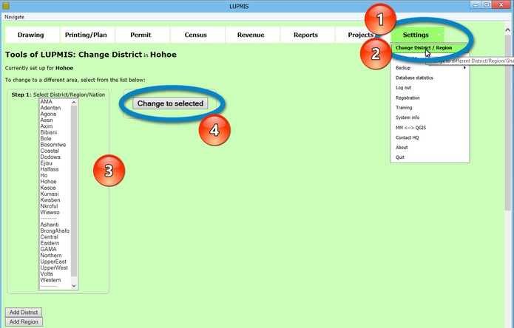The image size is (514, 328).
Task: Click the Add District button
Action: (x=24, y=312)
